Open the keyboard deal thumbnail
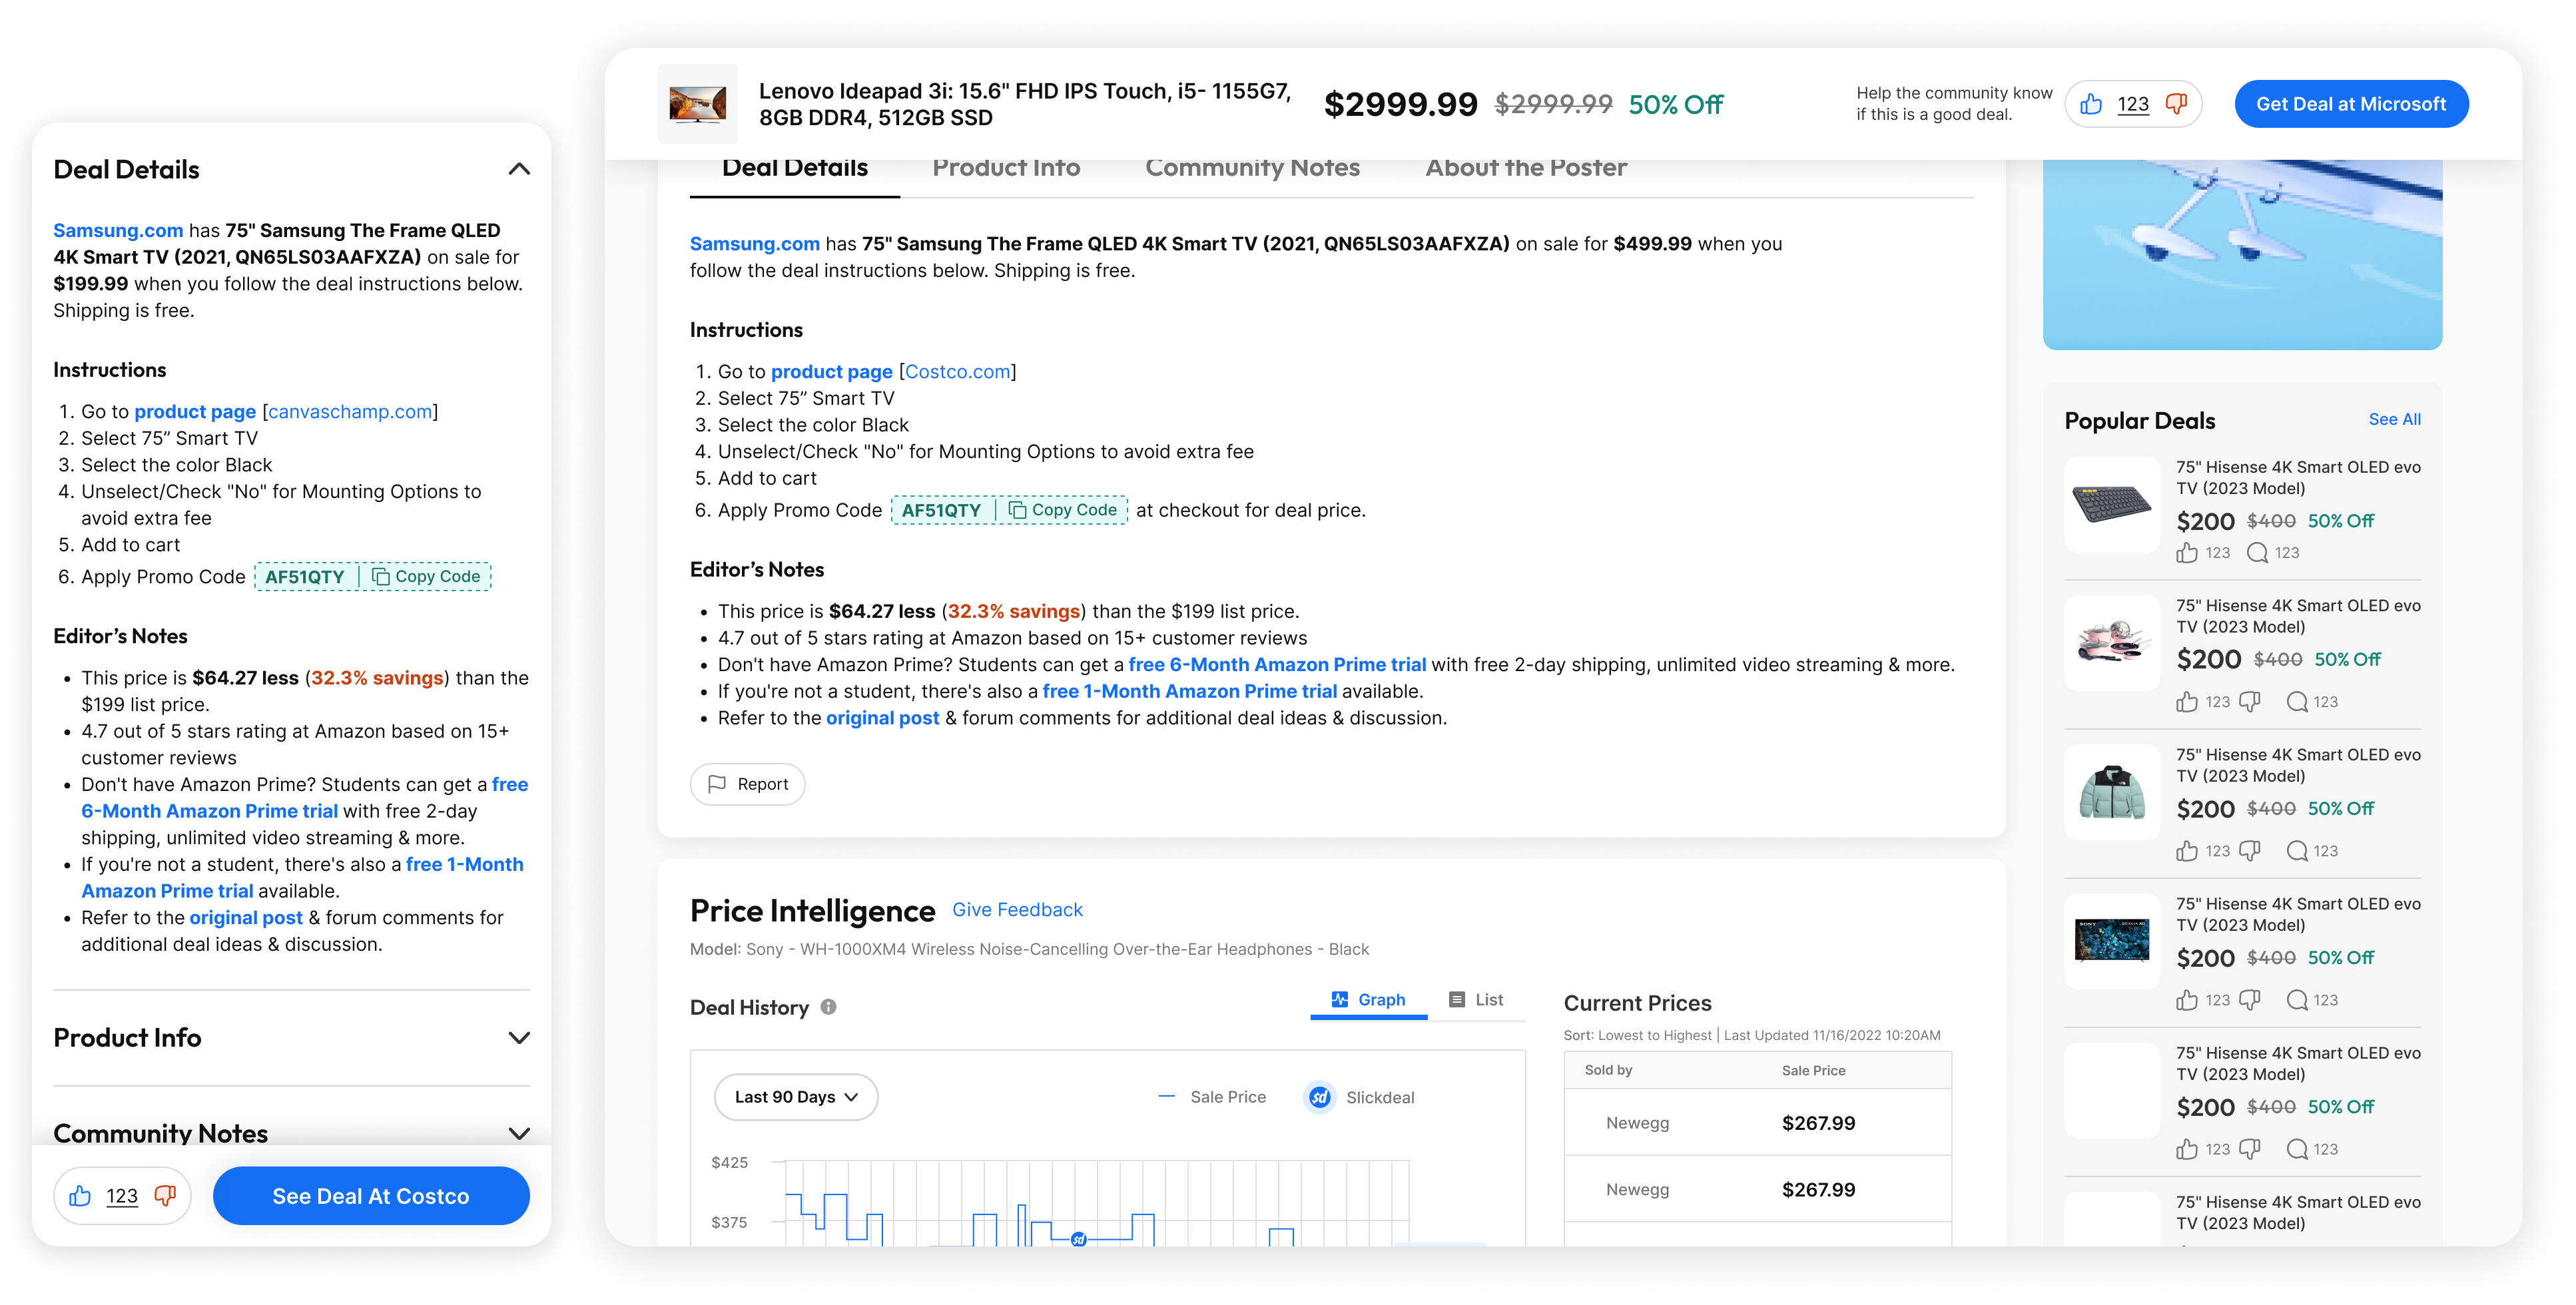The image size is (2576, 1305). tap(2112, 505)
